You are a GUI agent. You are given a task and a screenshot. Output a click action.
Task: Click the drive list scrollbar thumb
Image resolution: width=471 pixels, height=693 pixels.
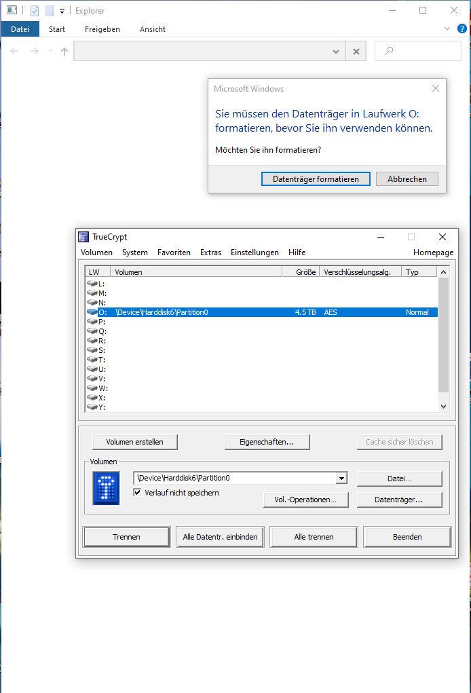(x=444, y=335)
